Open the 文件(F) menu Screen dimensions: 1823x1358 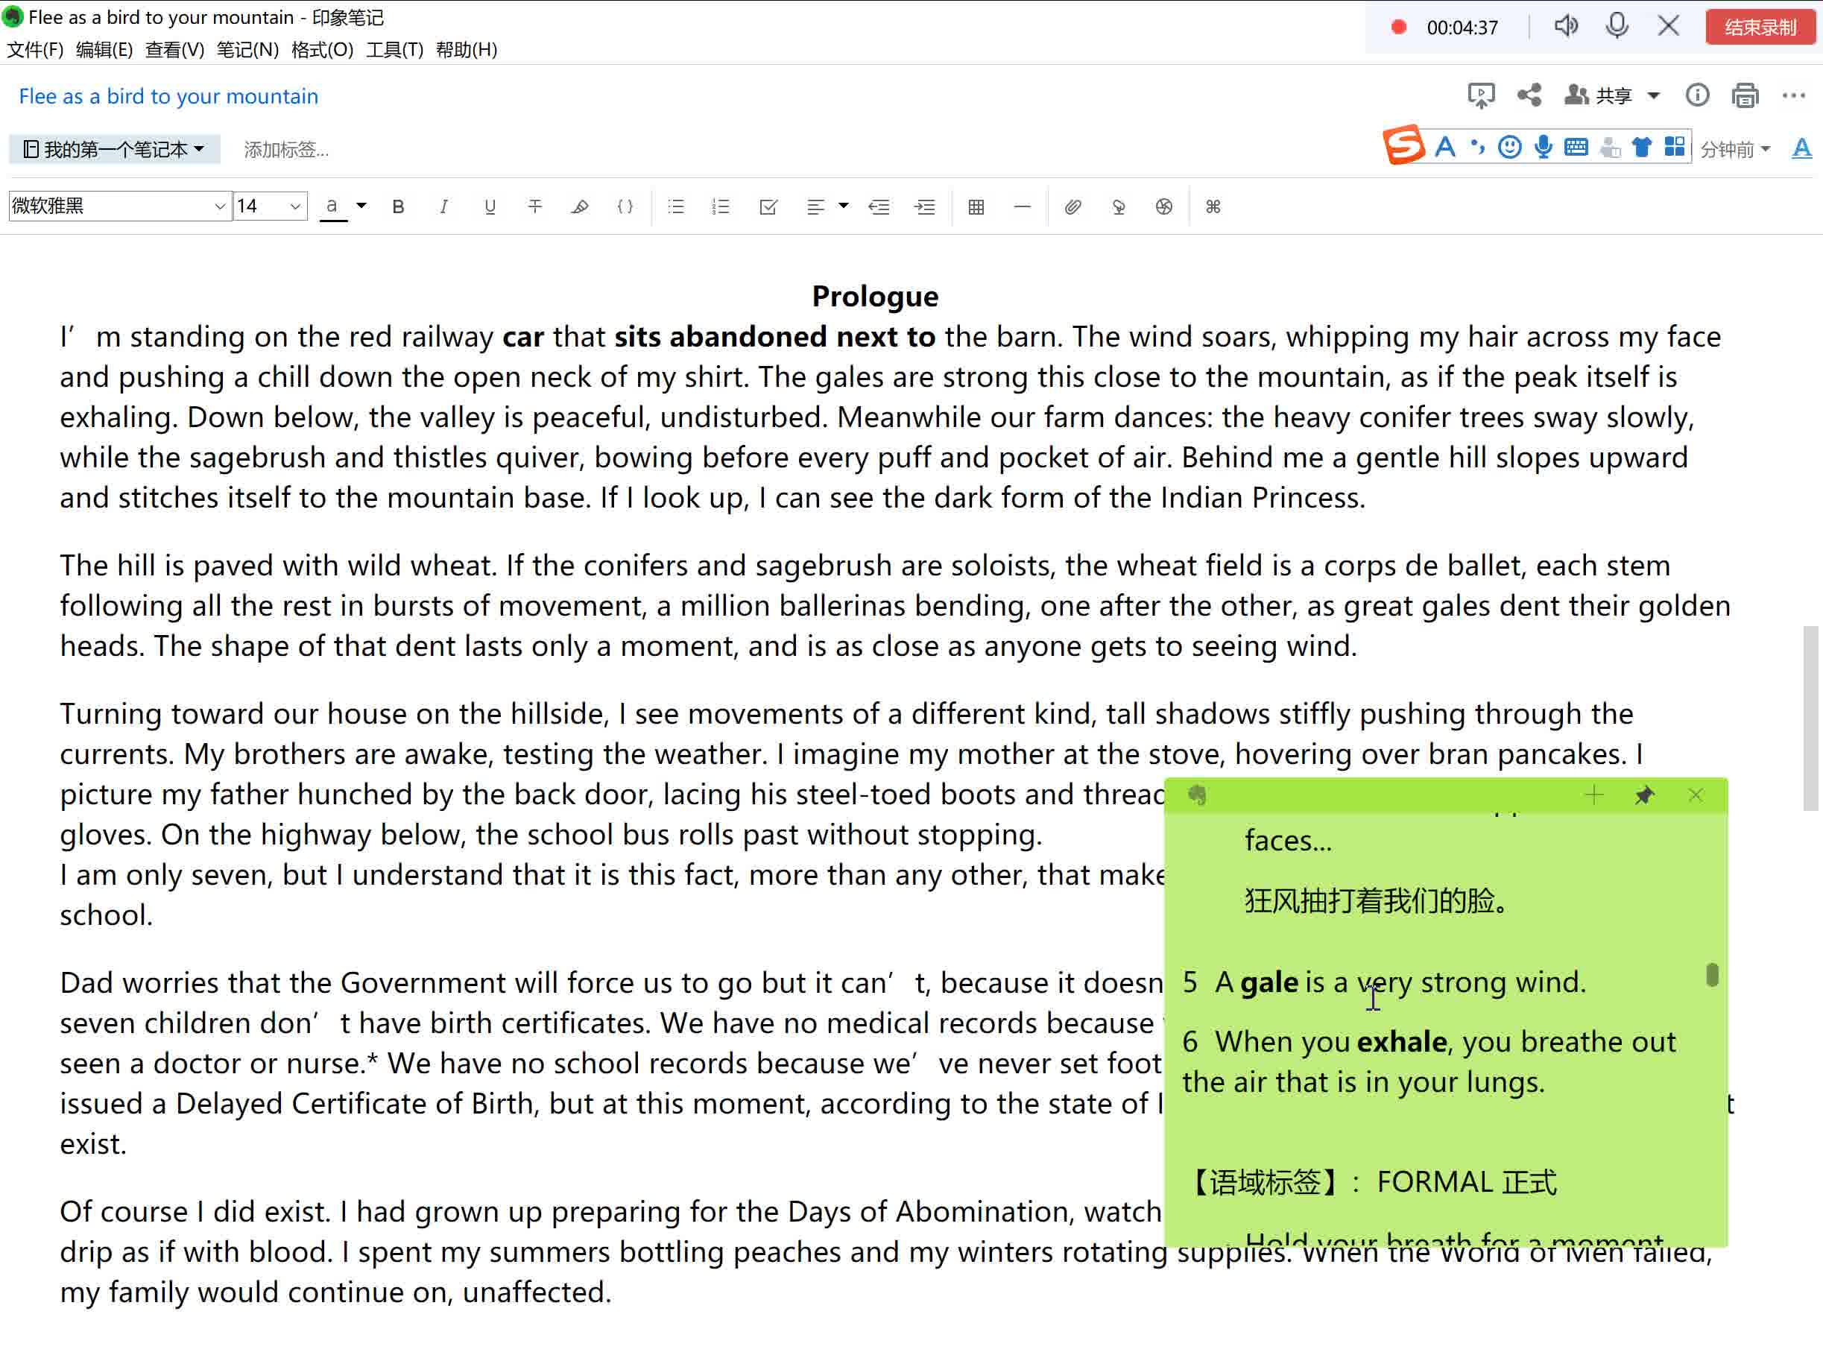(34, 49)
